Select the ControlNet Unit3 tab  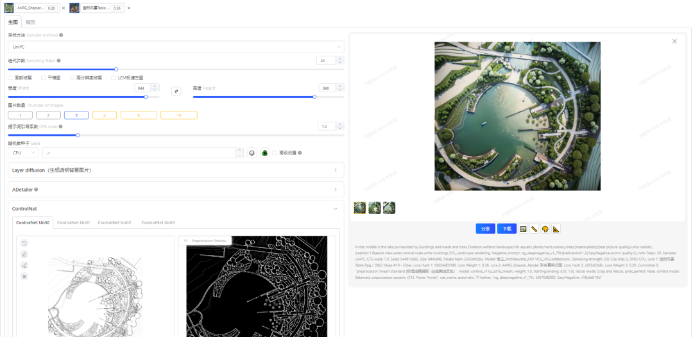158,223
